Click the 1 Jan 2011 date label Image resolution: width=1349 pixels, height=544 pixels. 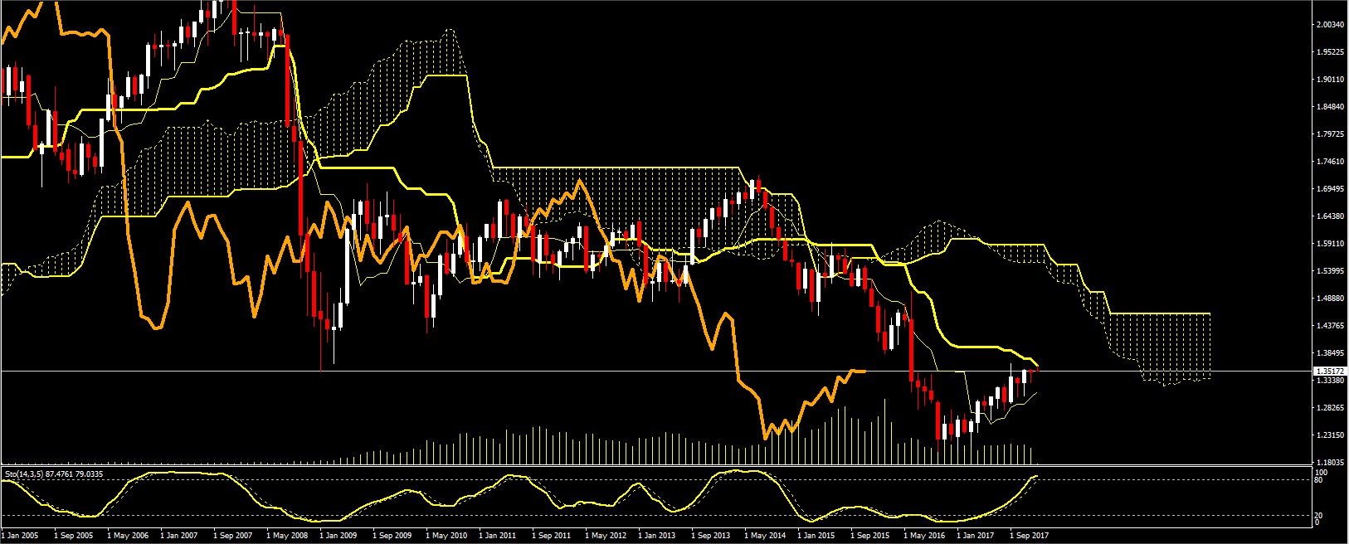click(x=497, y=537)
